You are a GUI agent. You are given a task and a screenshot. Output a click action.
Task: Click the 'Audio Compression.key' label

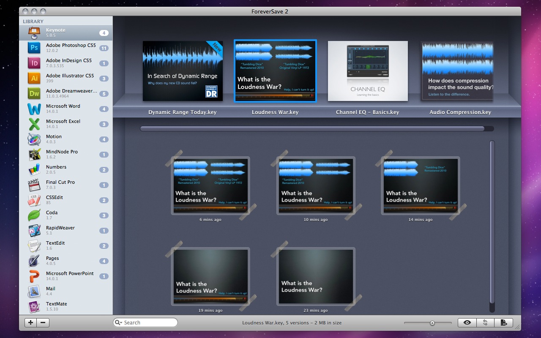pyautogui.click(x=460, y=112)
